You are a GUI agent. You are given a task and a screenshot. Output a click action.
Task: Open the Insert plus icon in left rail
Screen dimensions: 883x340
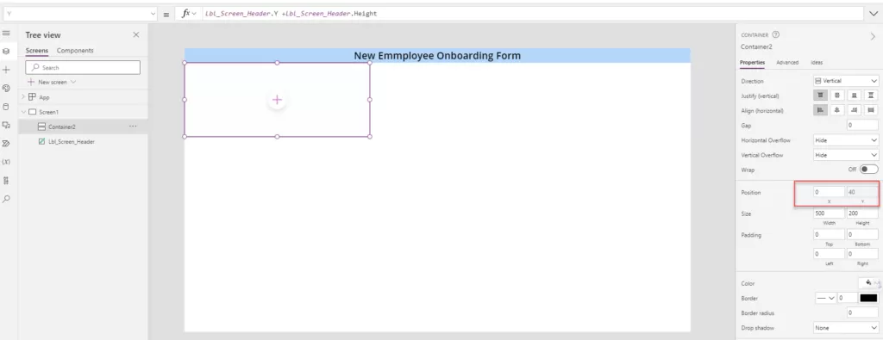[6, 70]
